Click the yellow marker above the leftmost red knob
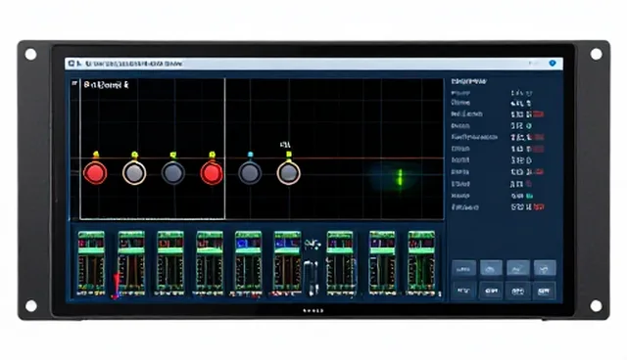The width and height of the screenshot is (627, 360). point(96,154)
